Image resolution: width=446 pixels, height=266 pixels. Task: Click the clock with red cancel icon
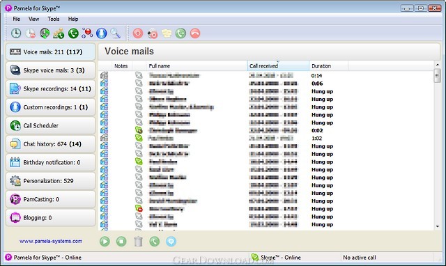(31, 33)
